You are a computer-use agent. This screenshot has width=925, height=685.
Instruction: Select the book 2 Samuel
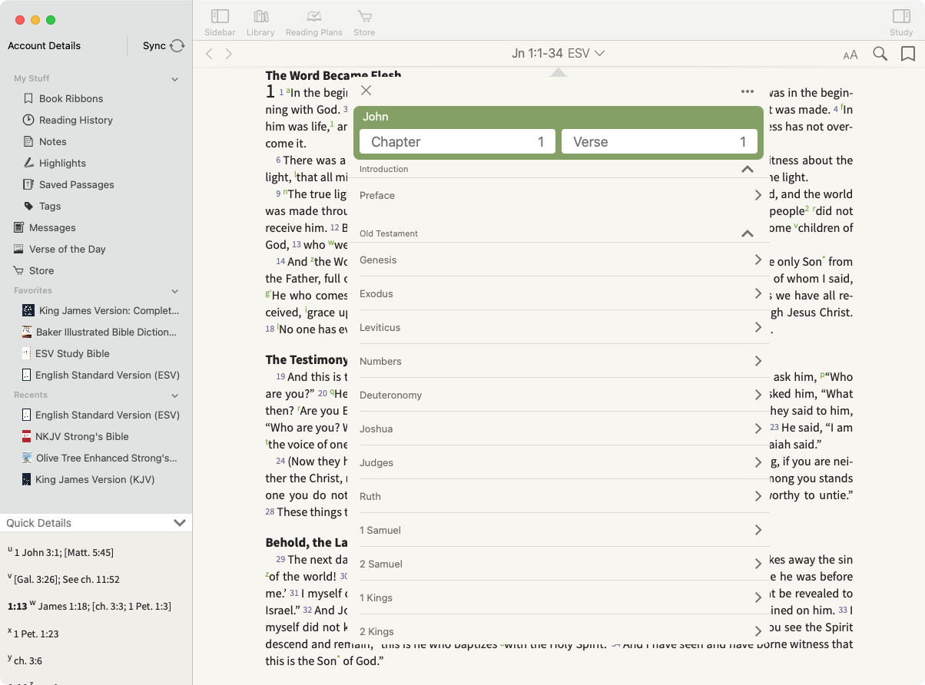pyautogui.click(x=559, y=564)
